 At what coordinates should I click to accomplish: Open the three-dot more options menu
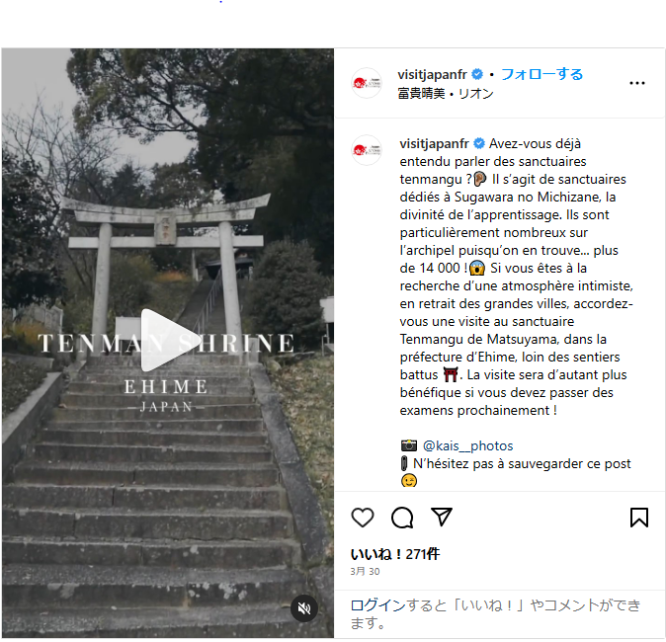pyautogui.click(x=637, y=83)
